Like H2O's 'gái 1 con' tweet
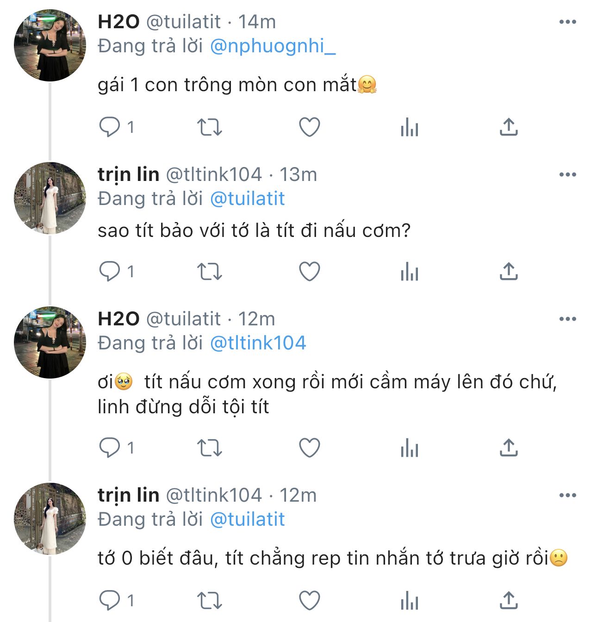 pos(310,127)
